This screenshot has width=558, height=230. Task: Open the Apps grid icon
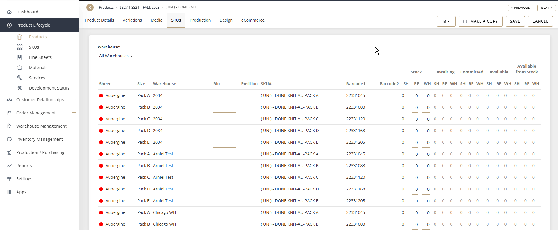9,192
